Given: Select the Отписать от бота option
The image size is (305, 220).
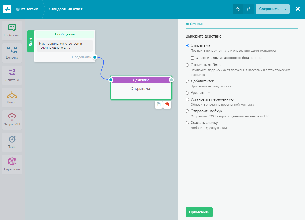Looking at the screenshot, I should pos(187,65).
